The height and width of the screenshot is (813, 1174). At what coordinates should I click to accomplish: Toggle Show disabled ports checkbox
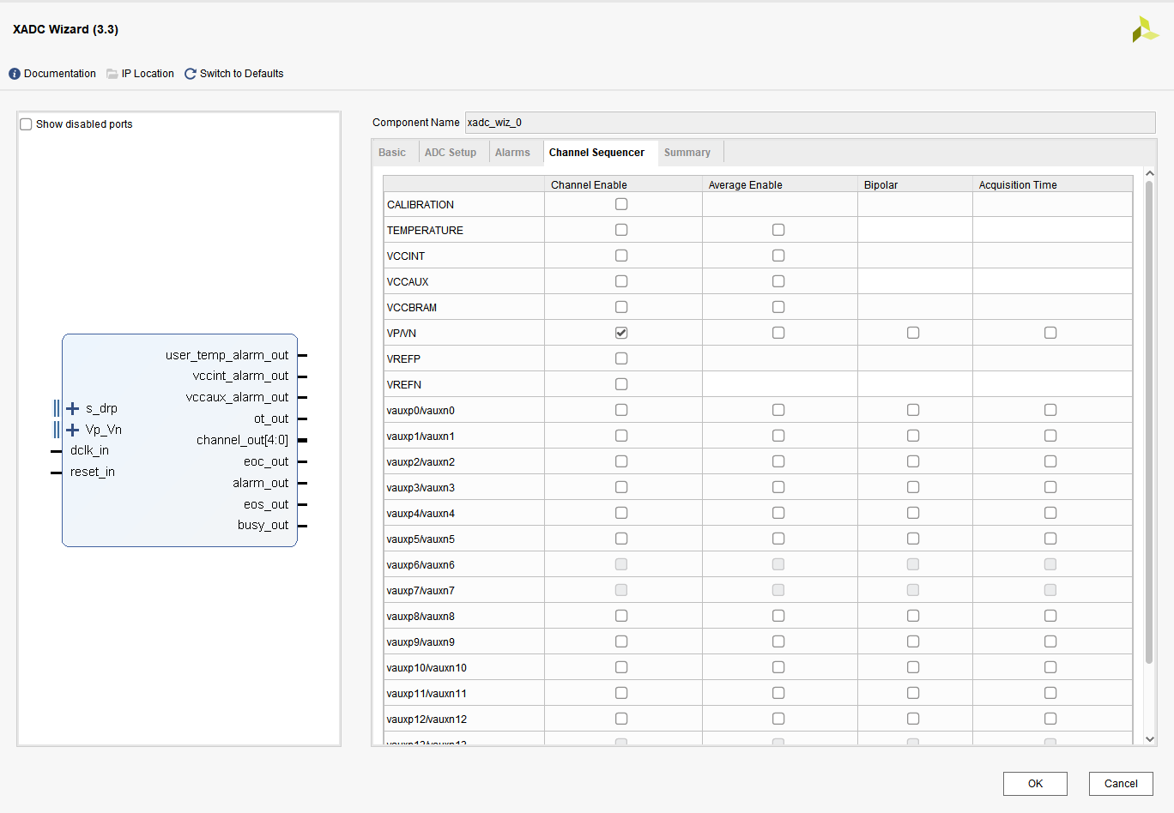click(26, 124)
